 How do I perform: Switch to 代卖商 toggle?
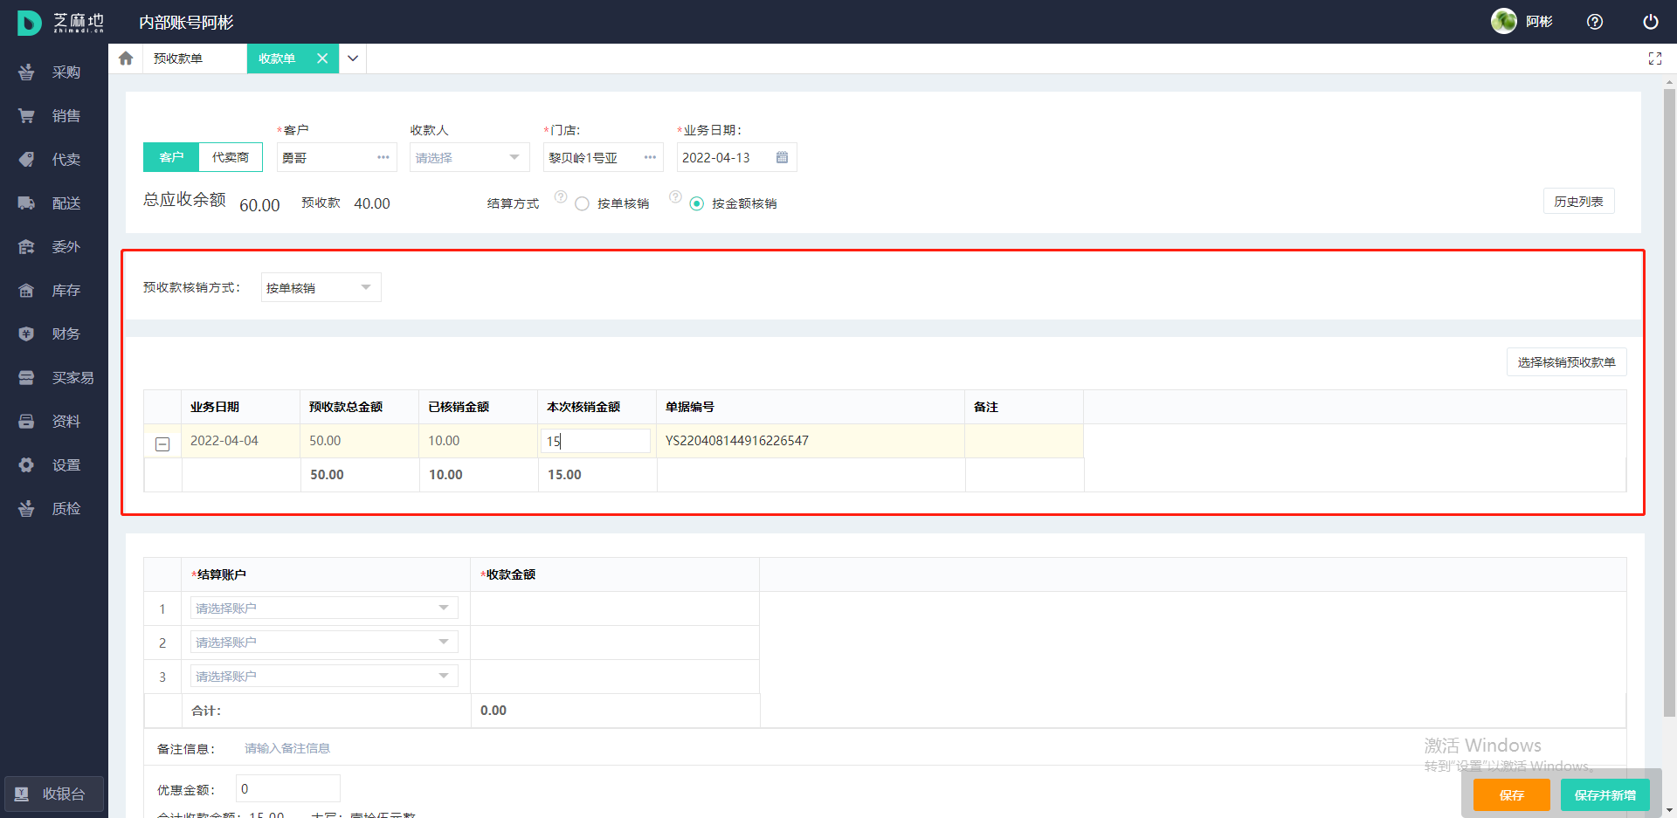coord(231,157)
